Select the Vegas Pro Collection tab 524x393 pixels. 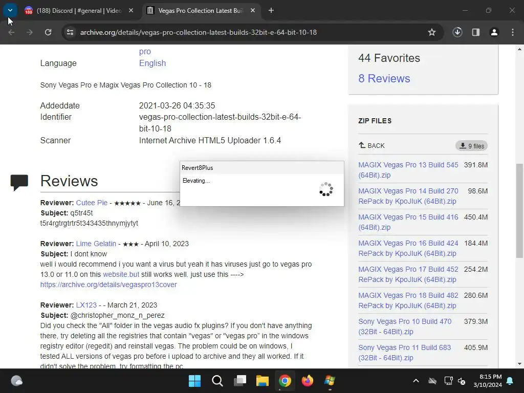pyautogui.click(x=201, y=11)
